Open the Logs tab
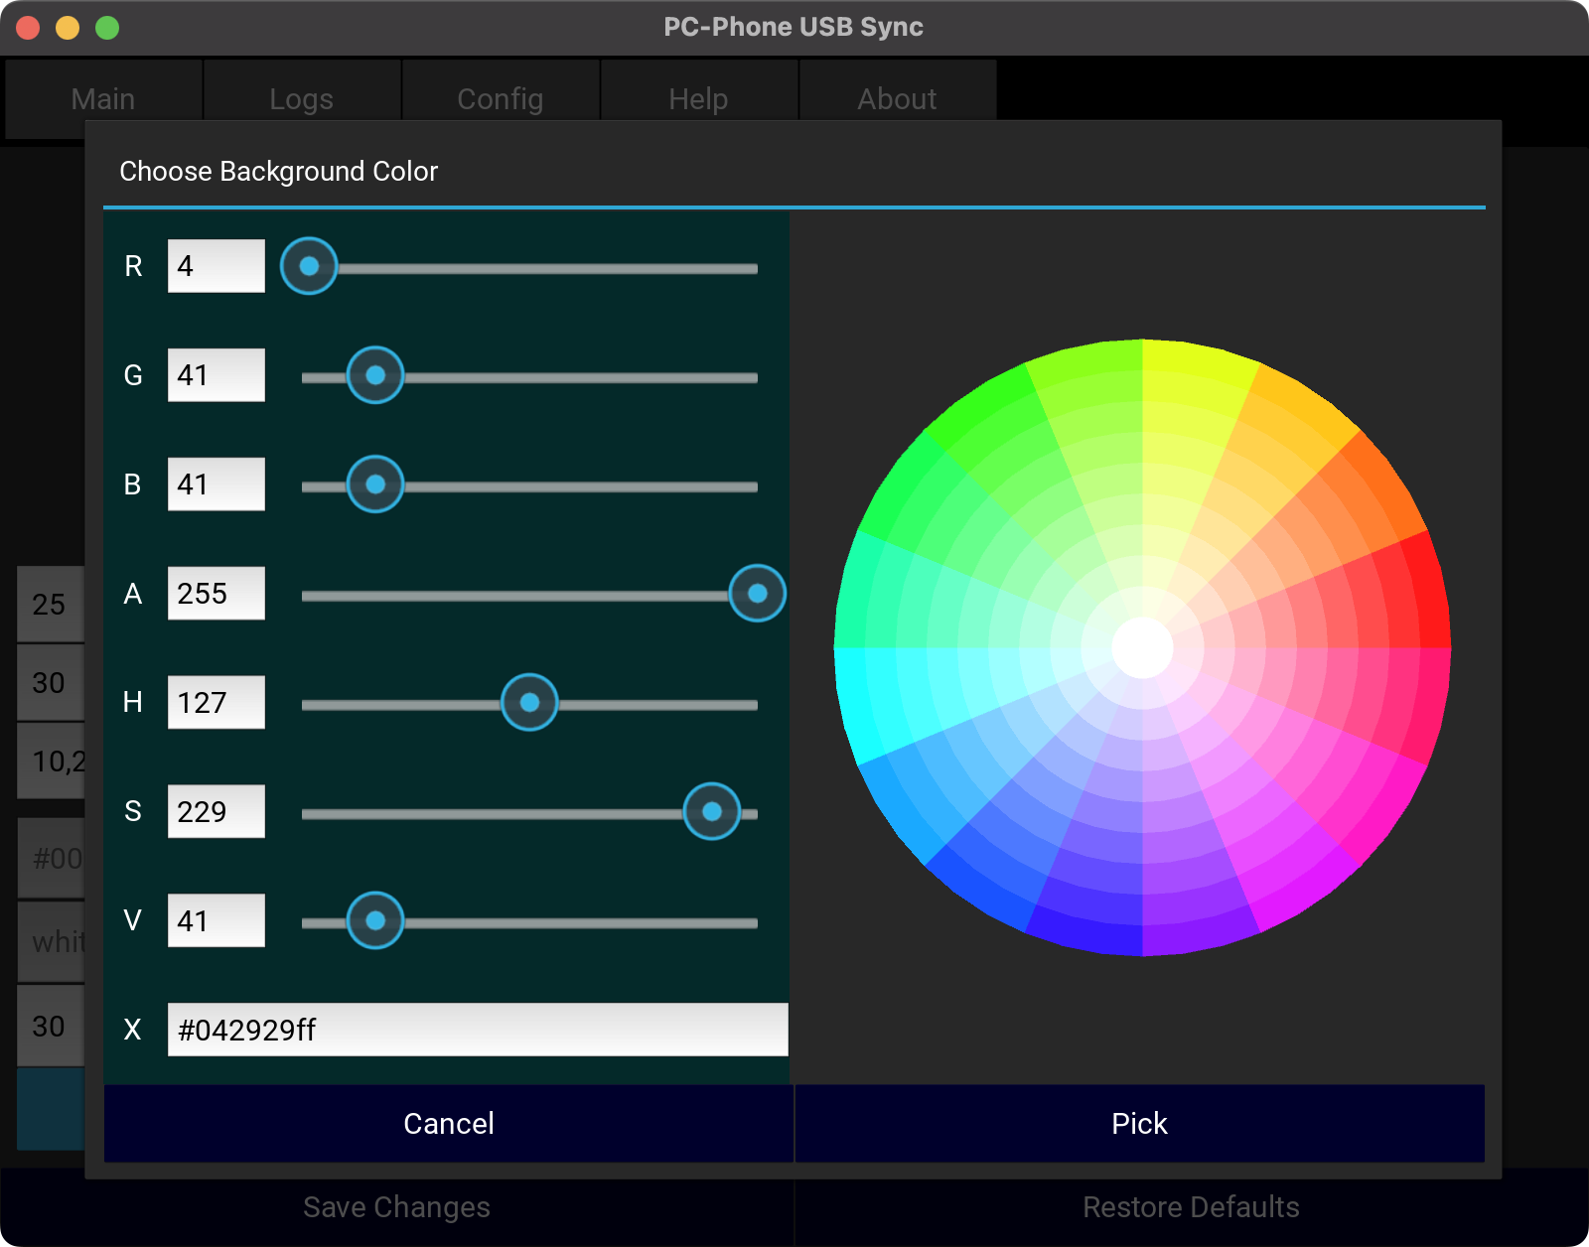 [301, 99]
